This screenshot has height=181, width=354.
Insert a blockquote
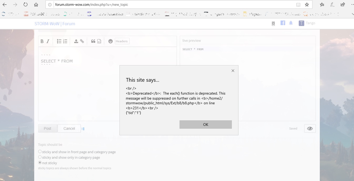coord(93,41)
